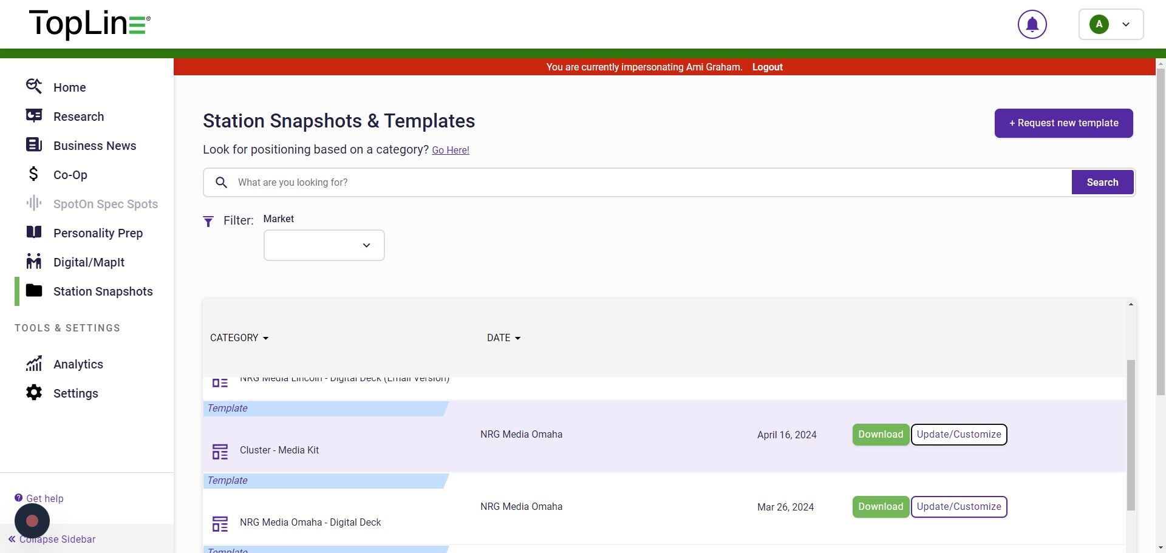Click the Research sidebar icon

tap(34, 116)
